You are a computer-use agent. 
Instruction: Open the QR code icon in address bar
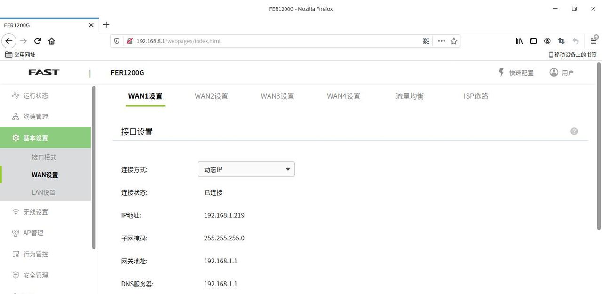click(x=426, y=41)
